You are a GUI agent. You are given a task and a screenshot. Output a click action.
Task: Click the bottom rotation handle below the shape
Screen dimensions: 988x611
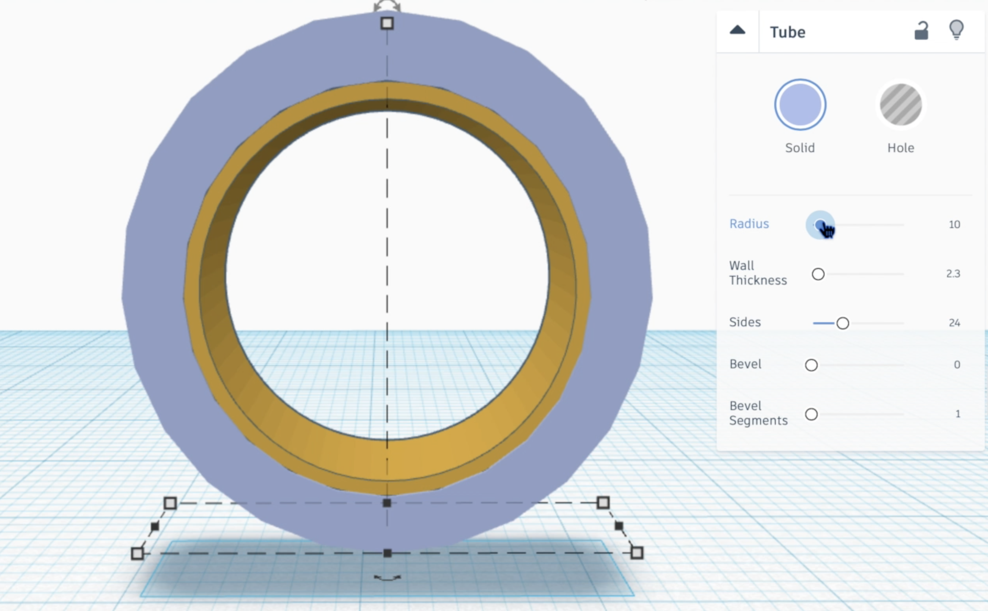click(x=387, y=578)
